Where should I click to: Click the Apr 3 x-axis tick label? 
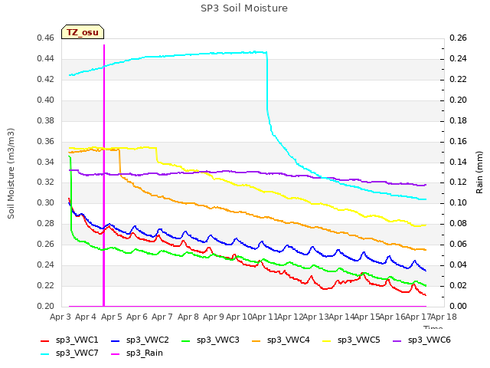[x=60, y=317]
